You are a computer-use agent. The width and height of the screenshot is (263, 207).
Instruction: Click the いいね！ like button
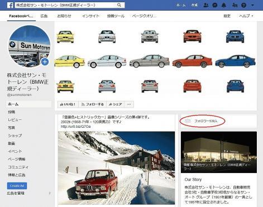[x=68, y=104]
